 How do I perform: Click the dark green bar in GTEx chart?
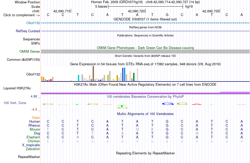(134, 77)
